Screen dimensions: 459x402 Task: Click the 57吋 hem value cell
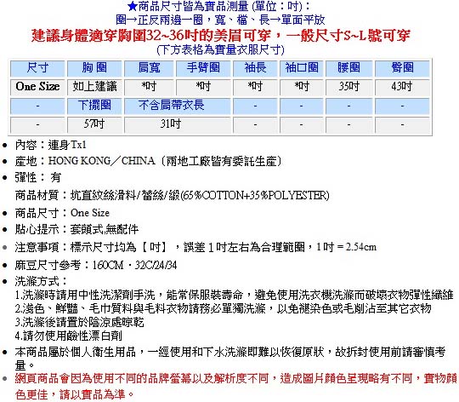[x=94, y=124]
